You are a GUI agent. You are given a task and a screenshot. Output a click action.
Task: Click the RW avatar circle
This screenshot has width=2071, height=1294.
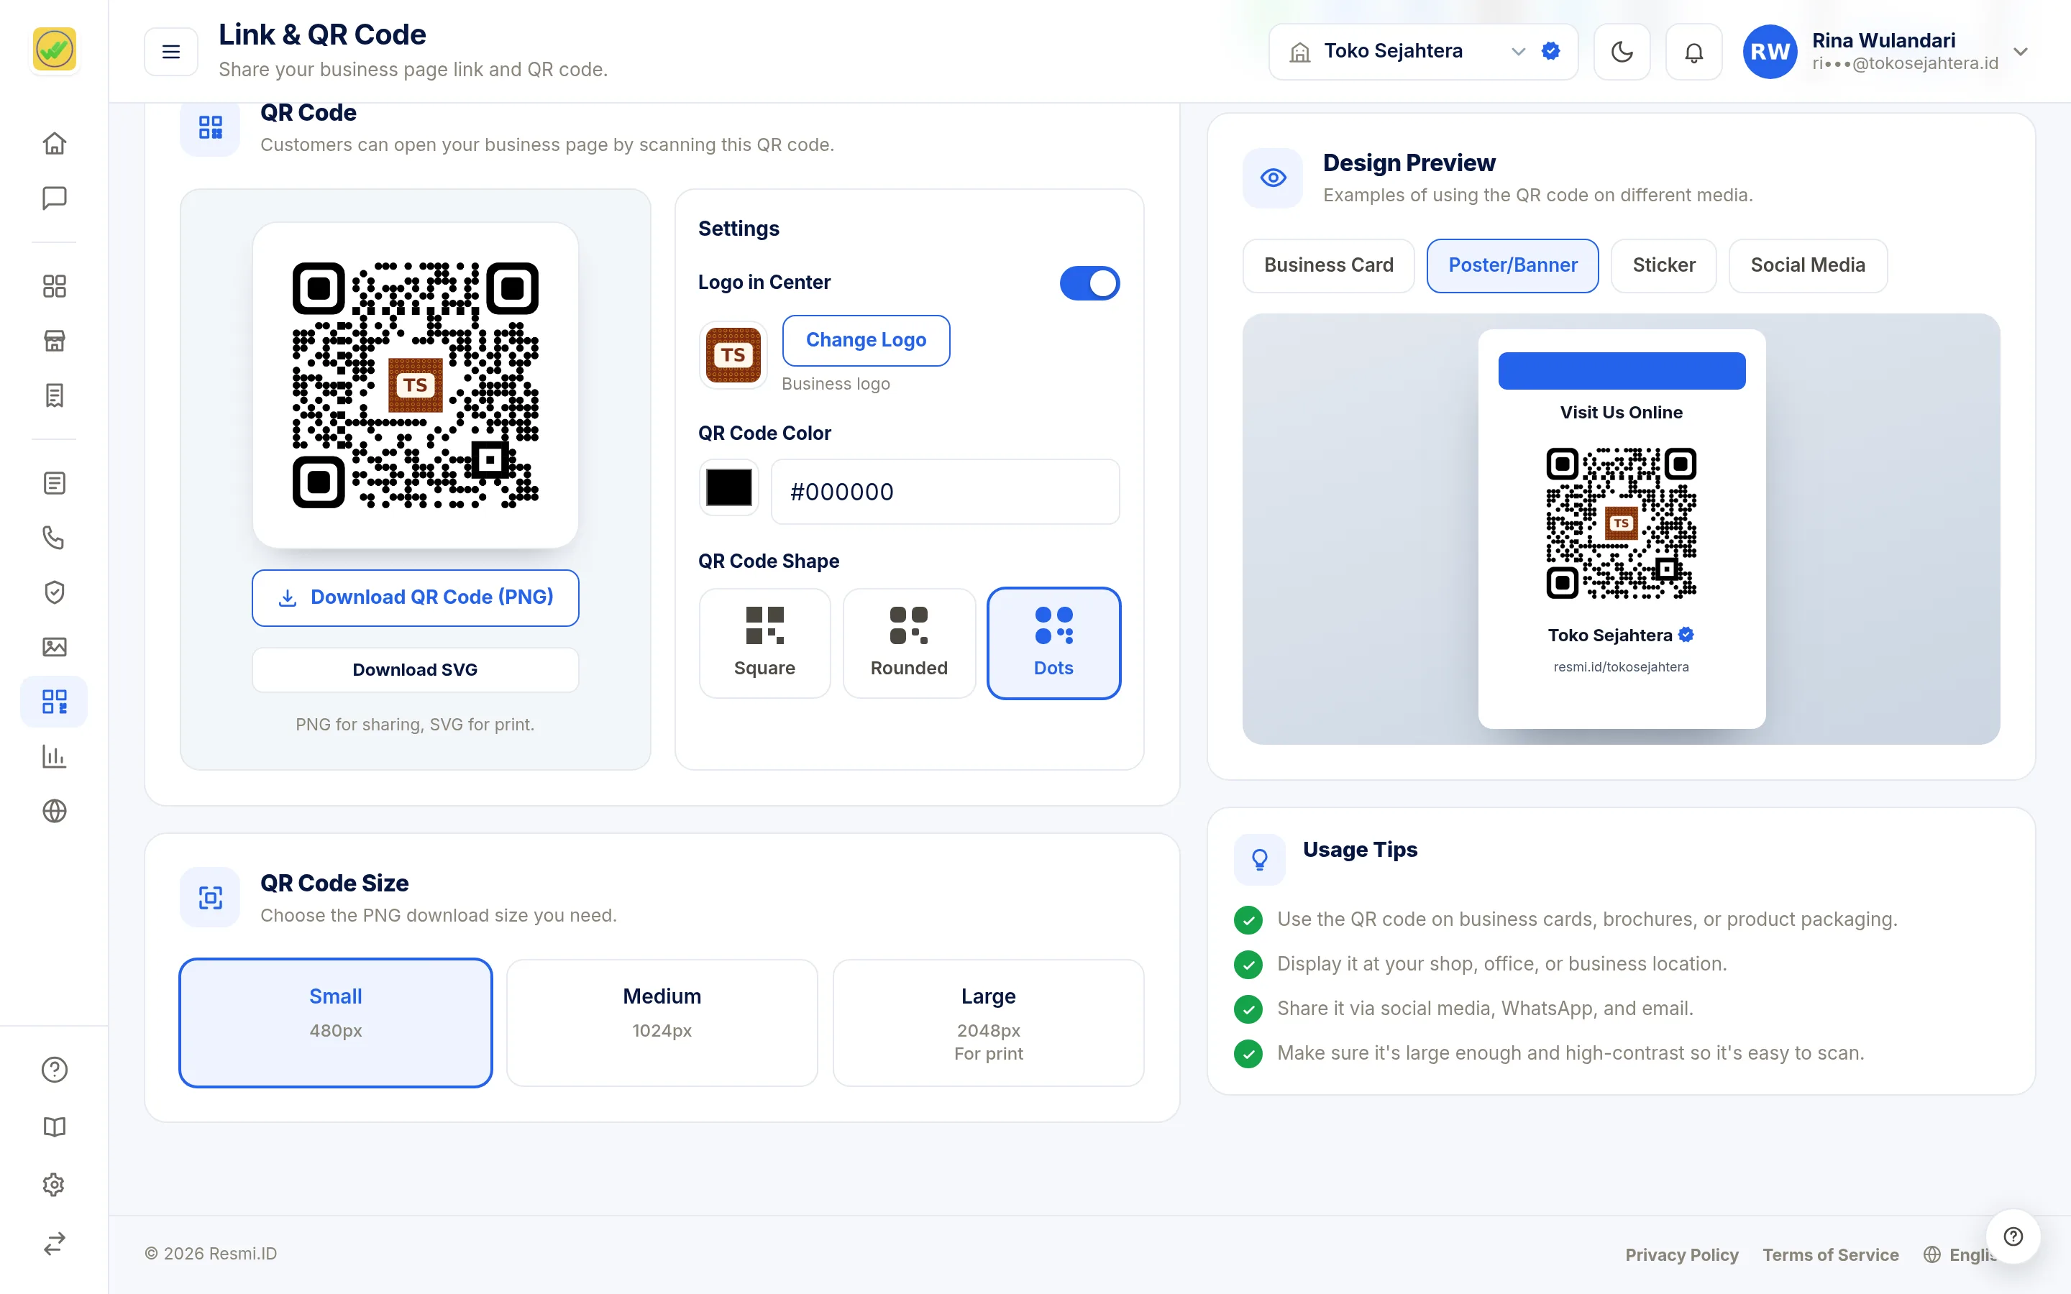click(x=1770, y=51)
